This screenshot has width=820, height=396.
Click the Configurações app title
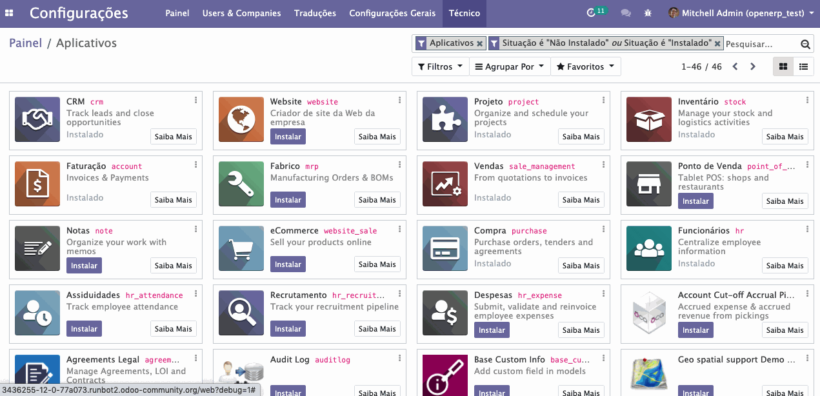point(79,13)
